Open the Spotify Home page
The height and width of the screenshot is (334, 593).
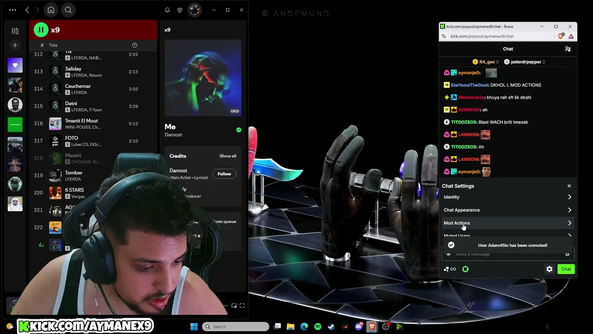[51, 10]
